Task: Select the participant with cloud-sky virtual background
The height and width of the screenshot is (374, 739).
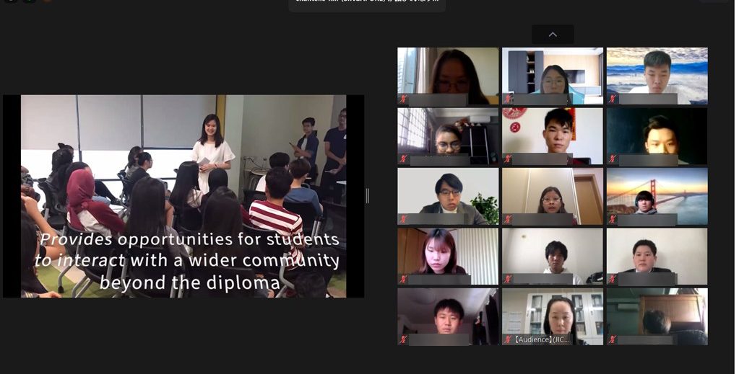Action: (657, 76)
